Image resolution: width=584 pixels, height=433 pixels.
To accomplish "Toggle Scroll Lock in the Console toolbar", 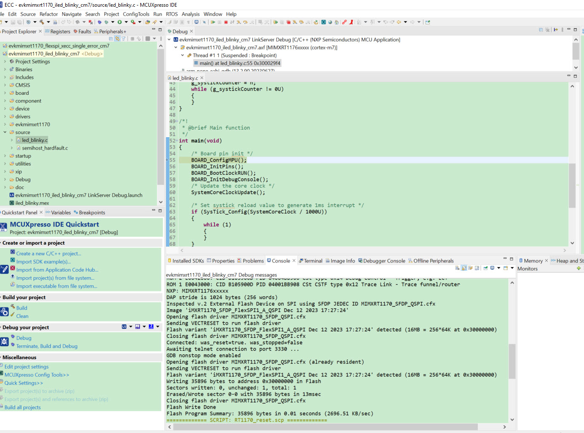I will (x=464, y=268).
